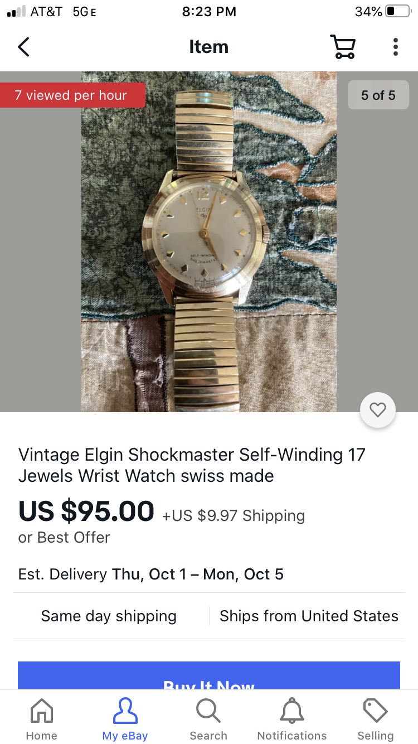Open Notifications bell tab
Image resolution: width=418 pixels, height=744 pixels.
click(292, 719)
